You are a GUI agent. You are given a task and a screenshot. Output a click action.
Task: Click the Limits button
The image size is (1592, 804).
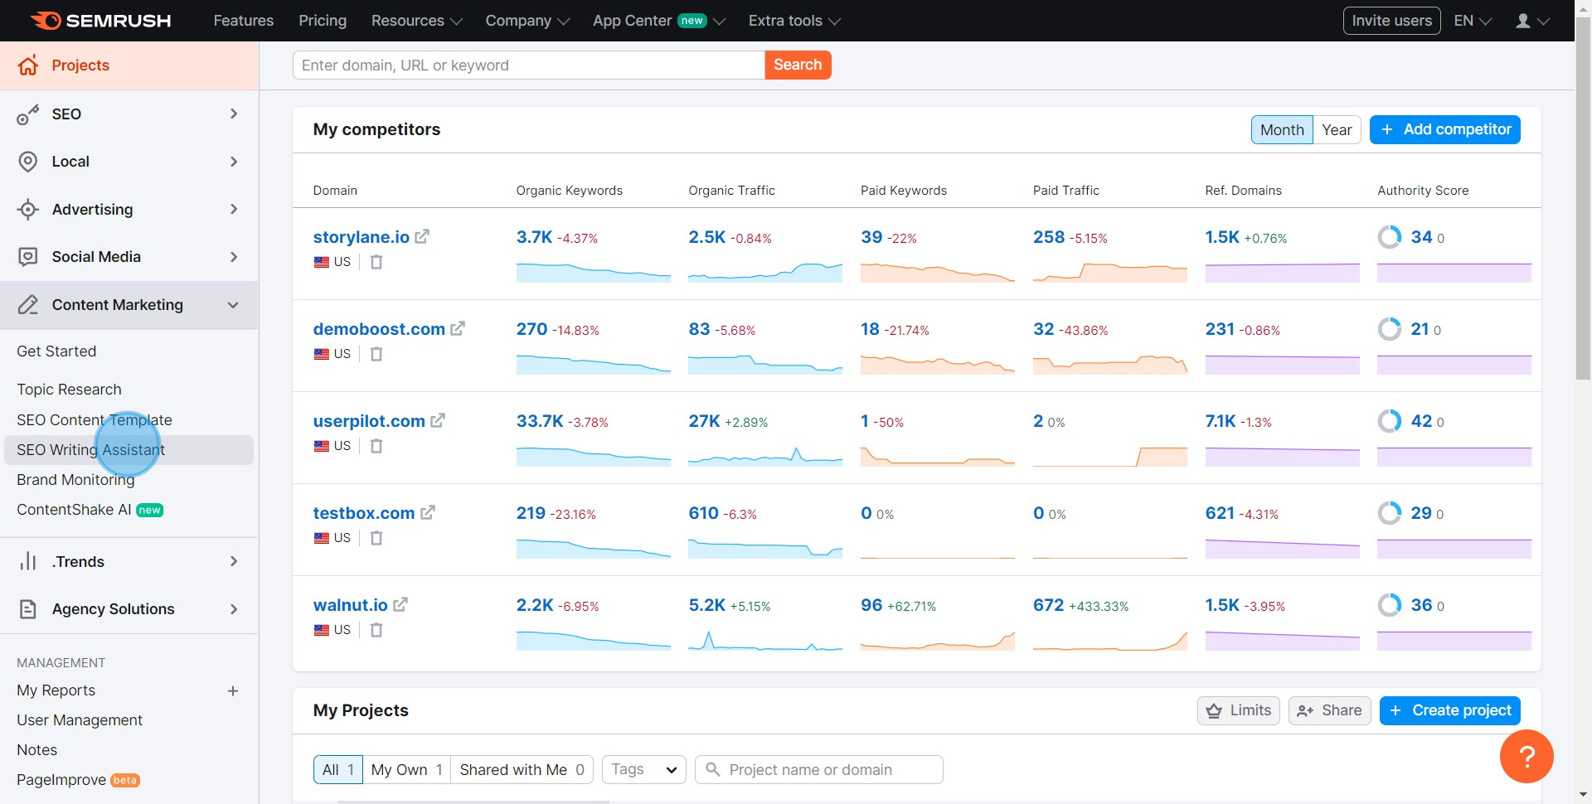click(x=1239, y=711)
